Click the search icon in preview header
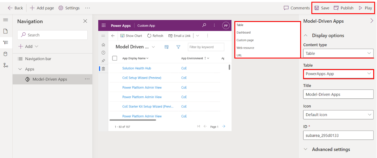The width and height of the screenshot is (377, 158). [204, 25]
